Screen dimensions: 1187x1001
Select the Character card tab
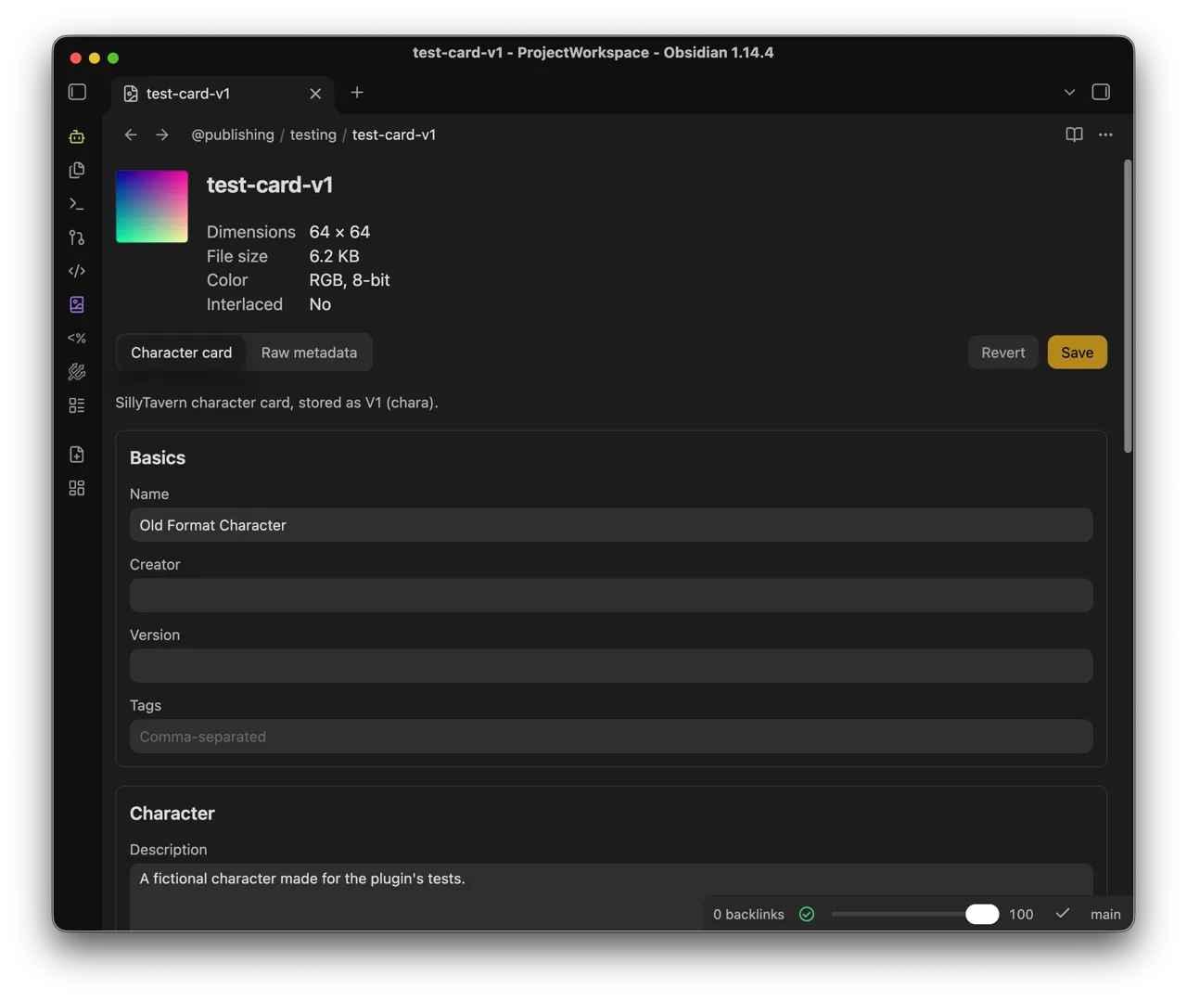[x=182, y=353]
